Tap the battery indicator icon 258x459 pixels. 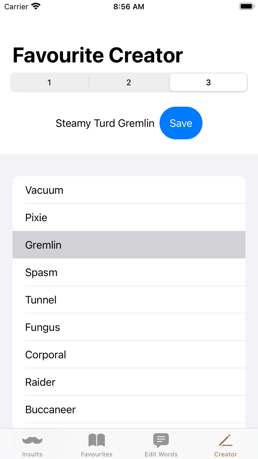point(245,6)
